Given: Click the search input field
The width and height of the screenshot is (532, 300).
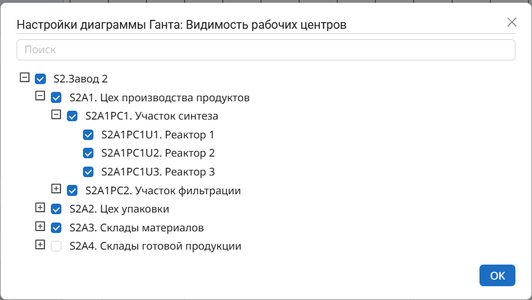Looking at the screenshot, I should point(266,49).
